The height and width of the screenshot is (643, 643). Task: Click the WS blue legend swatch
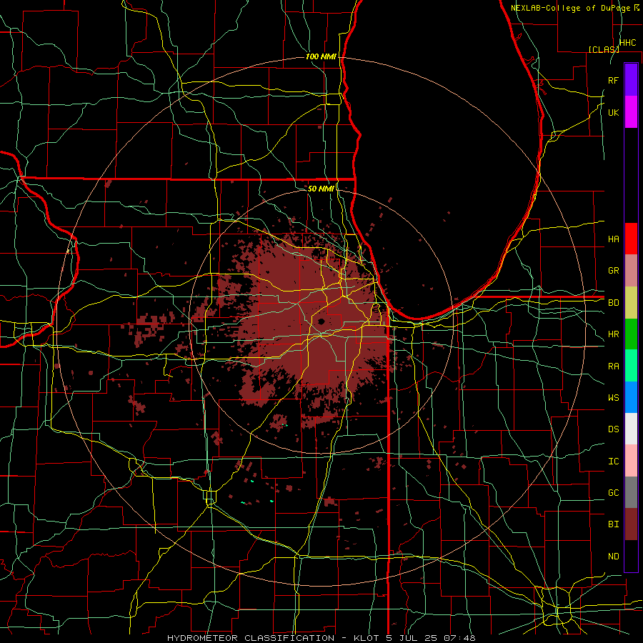(631, 397)
